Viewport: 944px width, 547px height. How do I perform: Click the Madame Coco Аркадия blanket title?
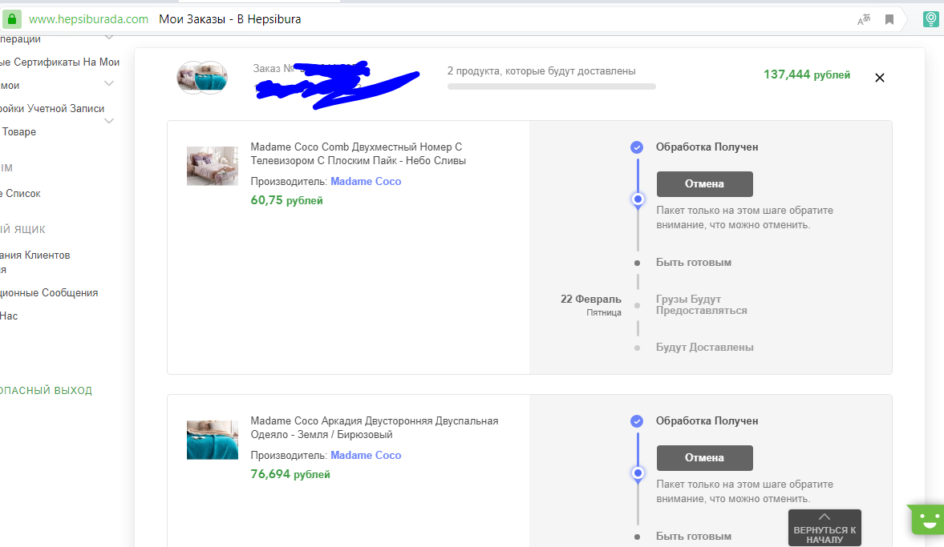click(375, 428)
